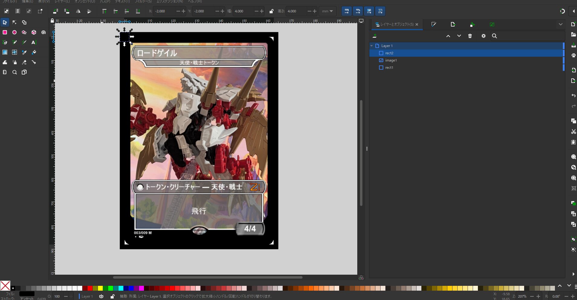Screen dimensions: 577x300
Task: Collapse the Layer 1 tree
Action: pos(371,46)
